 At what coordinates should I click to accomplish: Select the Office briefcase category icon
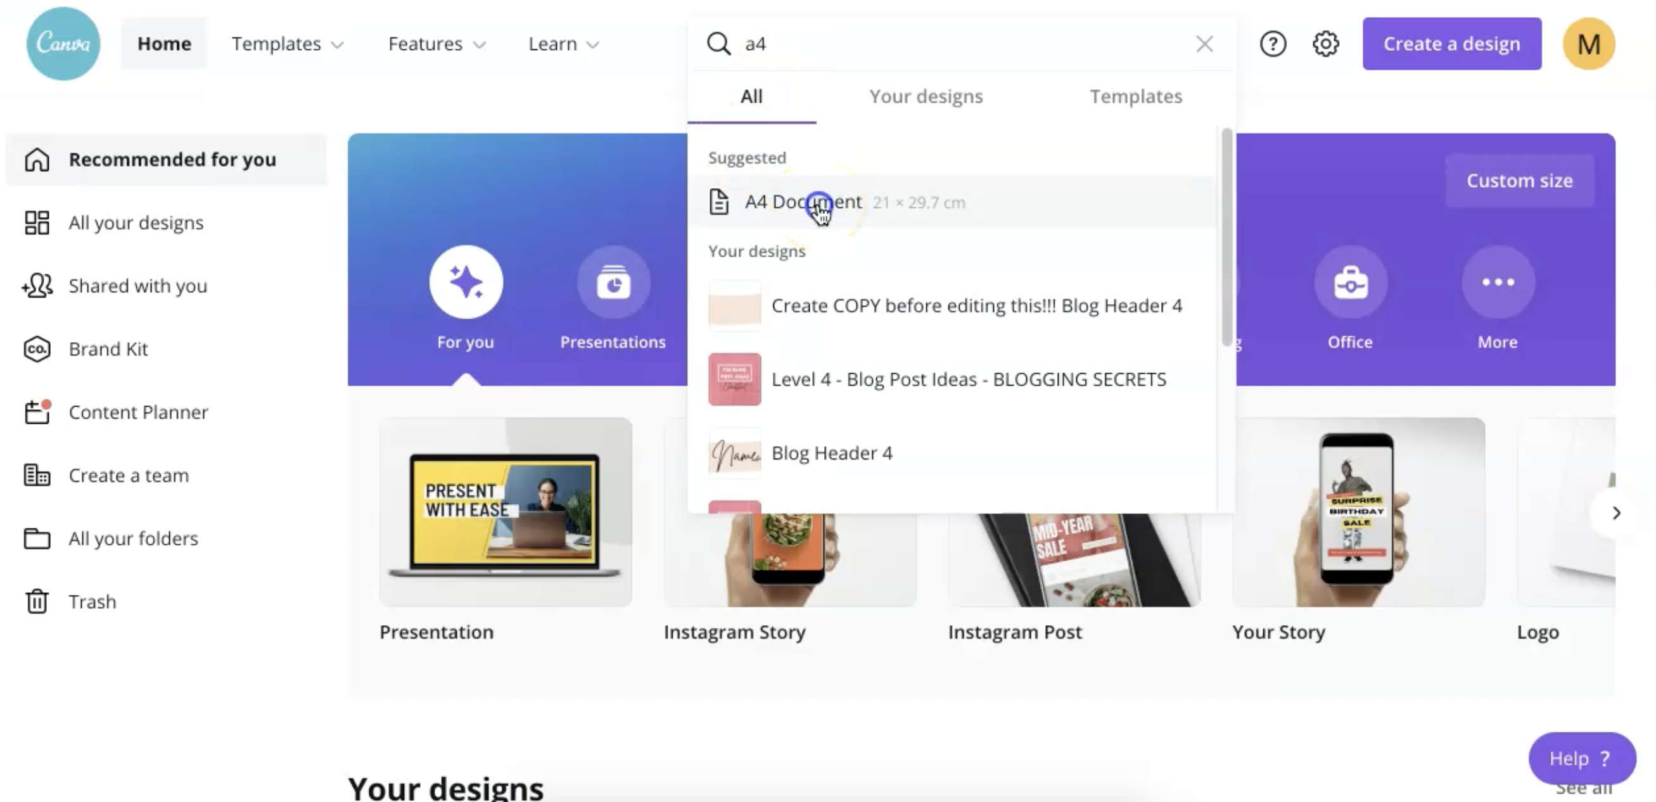coord(1351,282)
